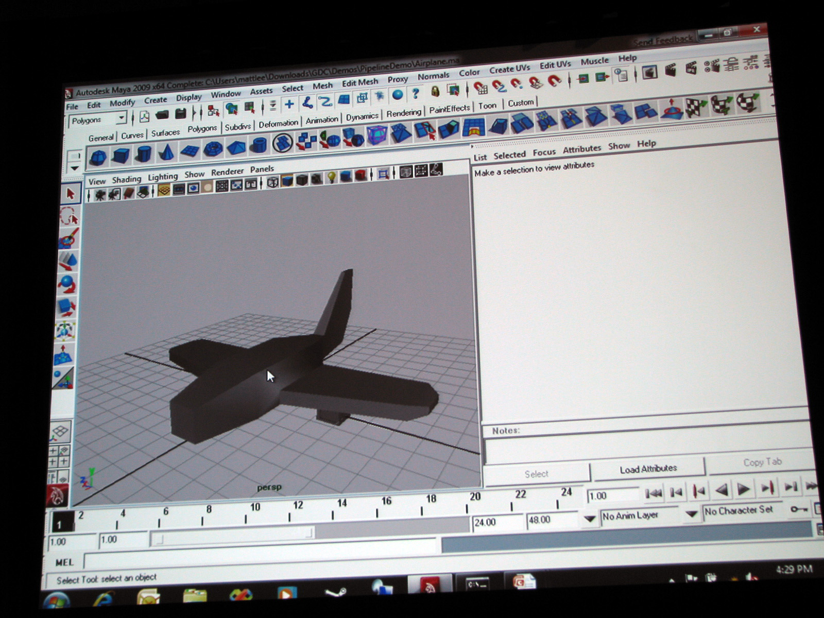Click the polygon cone shelf icon
This screenshot has height=618, width=824.
tap(166, 152)
